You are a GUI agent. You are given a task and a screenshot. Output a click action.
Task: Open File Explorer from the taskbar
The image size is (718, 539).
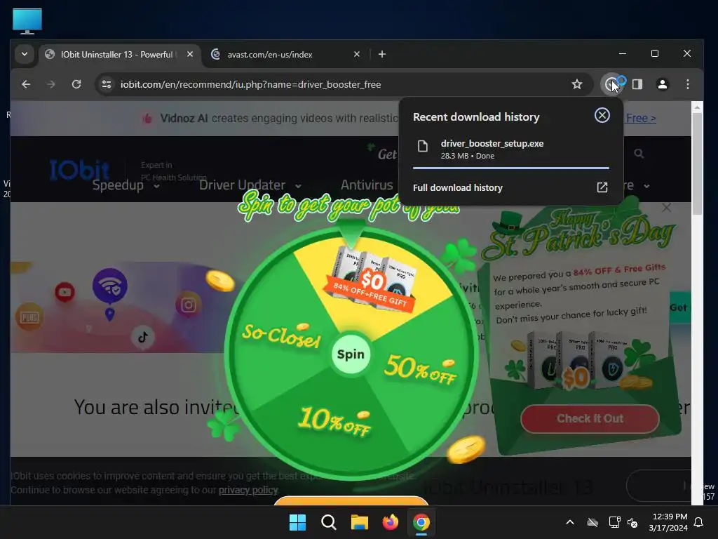[360, 522]
